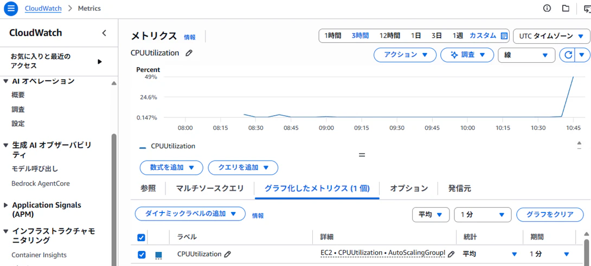
Task: Click the info circle icon in top bar
Action: pos(547,8)
